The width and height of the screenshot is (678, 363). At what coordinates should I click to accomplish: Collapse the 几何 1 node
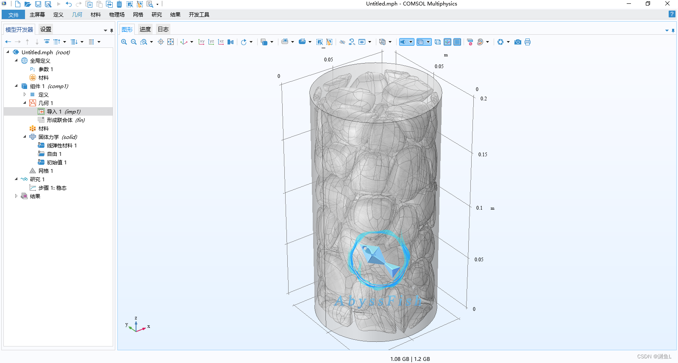tap(25, 103)
